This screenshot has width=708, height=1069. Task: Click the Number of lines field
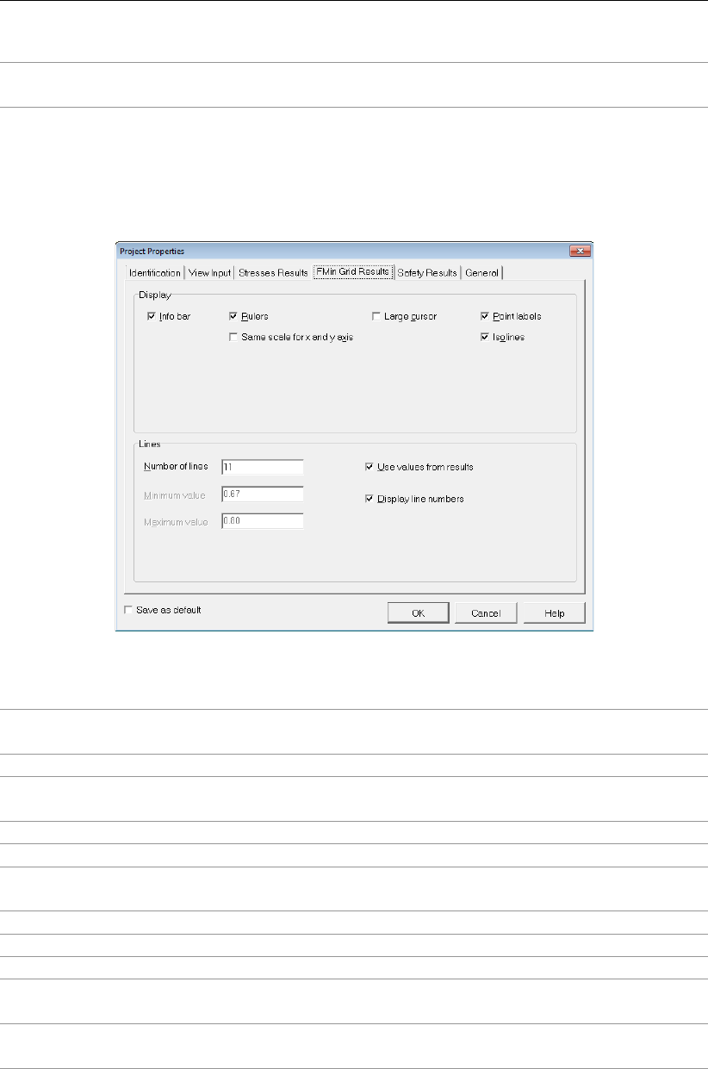262,467
